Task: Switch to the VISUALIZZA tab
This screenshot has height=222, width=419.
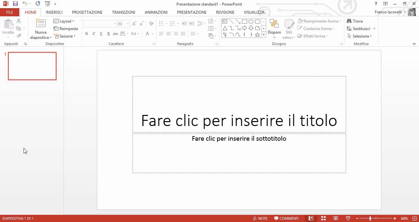Action: (x=254, y=12)
